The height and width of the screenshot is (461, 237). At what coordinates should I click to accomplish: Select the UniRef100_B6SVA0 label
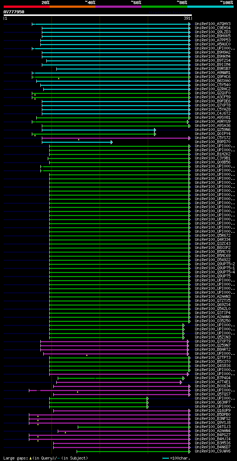pos(213,81)
